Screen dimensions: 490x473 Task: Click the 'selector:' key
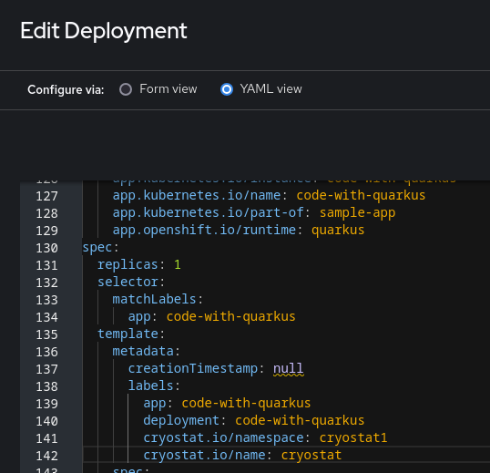click(x=131, y=282)
